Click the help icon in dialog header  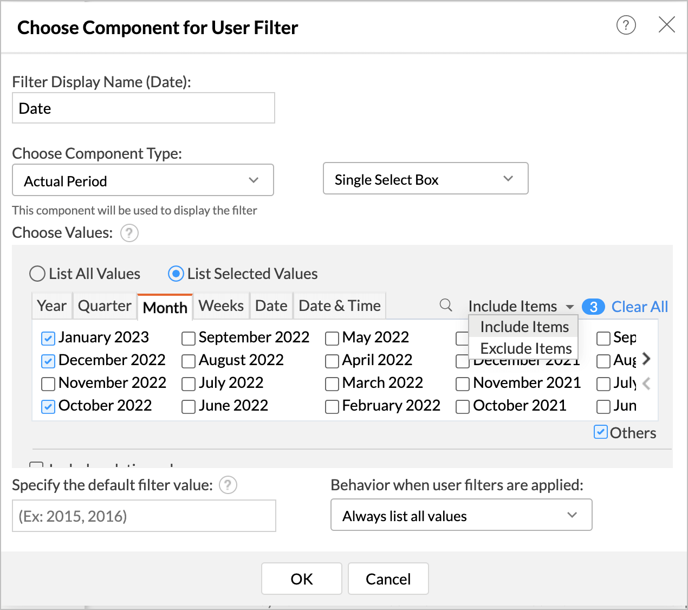click(x=626, y=25)
